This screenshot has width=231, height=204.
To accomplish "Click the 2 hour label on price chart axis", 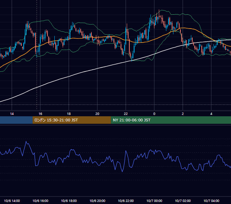I will pos(183,114).
